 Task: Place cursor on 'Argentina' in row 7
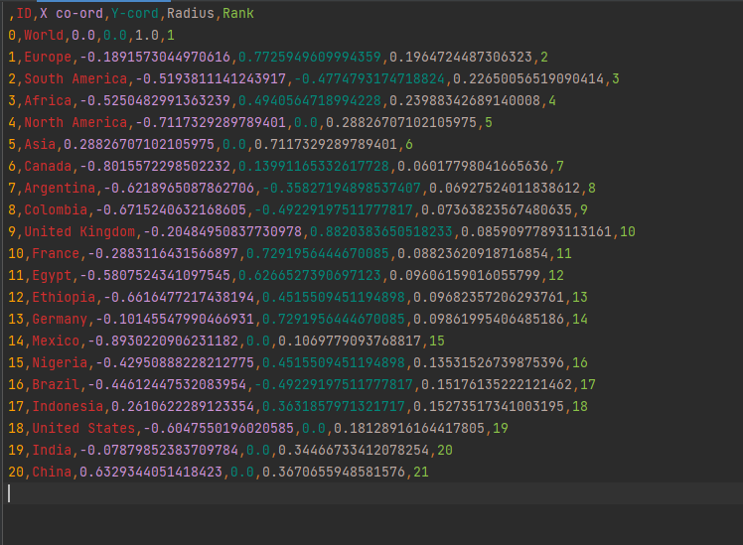point(59,188)
